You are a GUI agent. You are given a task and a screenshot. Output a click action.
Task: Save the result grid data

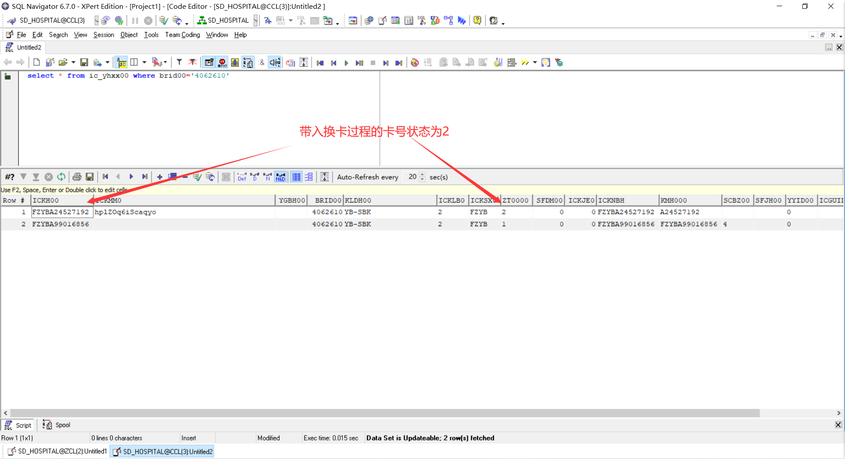[x=90, y=177]
